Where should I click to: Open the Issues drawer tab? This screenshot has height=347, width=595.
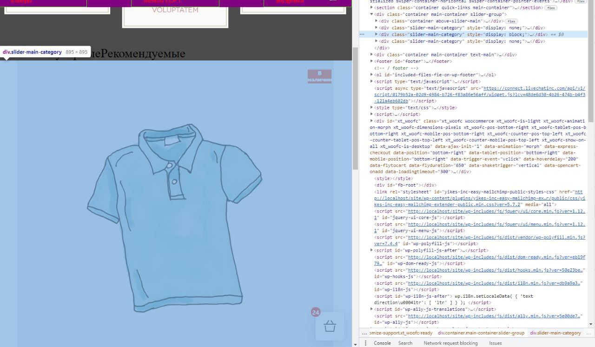pyautogui.click(x=496, y=343)
